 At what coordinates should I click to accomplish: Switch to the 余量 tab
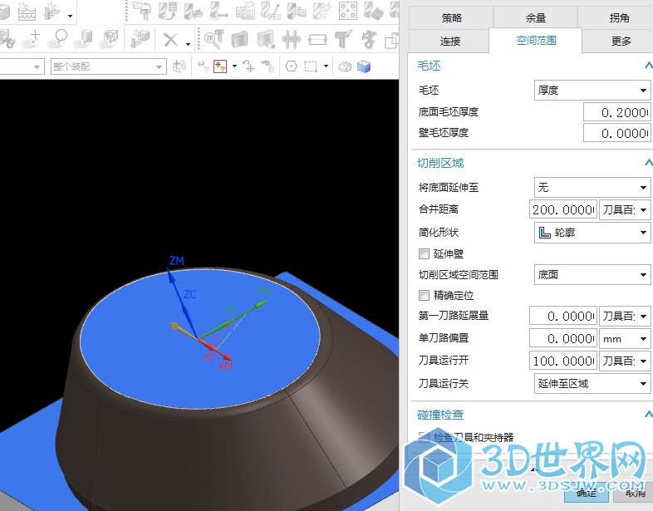pyautogui.click(x=536, y=18)
